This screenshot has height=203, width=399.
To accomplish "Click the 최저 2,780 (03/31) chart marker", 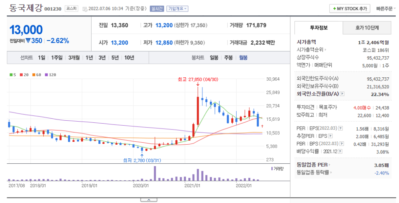I will [142, 160].
